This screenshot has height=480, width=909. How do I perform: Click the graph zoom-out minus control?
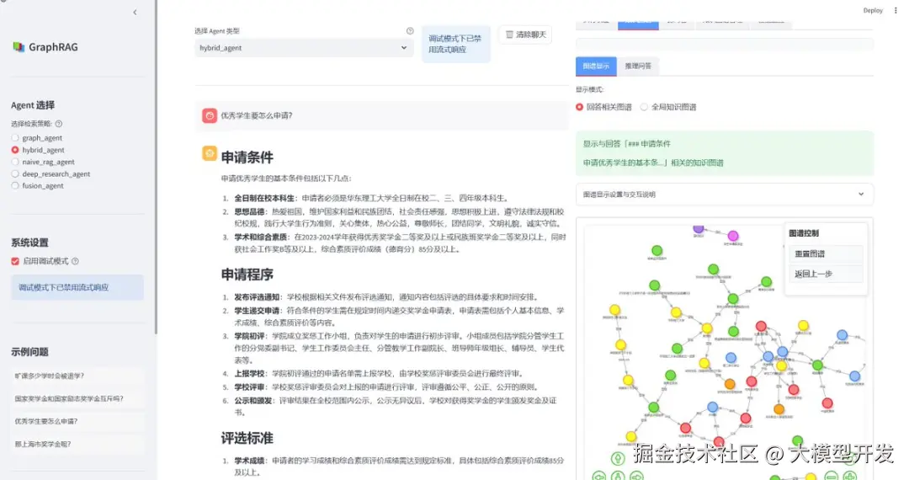tap(831, 476)
